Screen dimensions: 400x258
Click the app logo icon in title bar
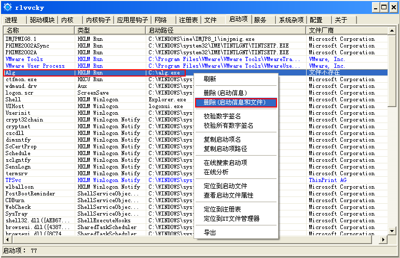click(x=8, y=7)
